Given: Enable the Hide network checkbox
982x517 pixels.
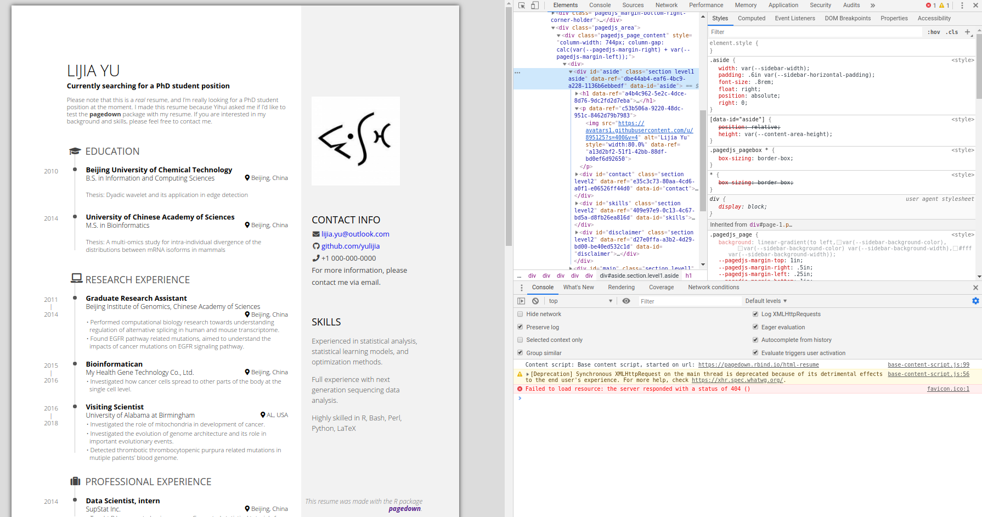Looking at the screenshot, I should point(520,314).
